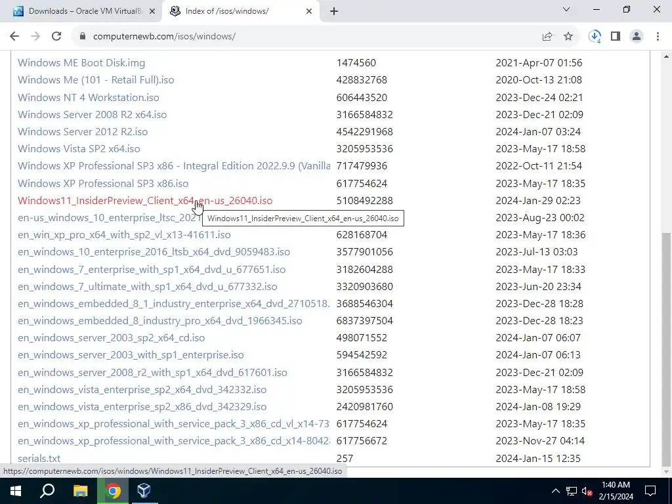Open Windows Me (101 - Retail Full).iso link
Viewport: 672px width, 504px height.
[x=96, y=80]
